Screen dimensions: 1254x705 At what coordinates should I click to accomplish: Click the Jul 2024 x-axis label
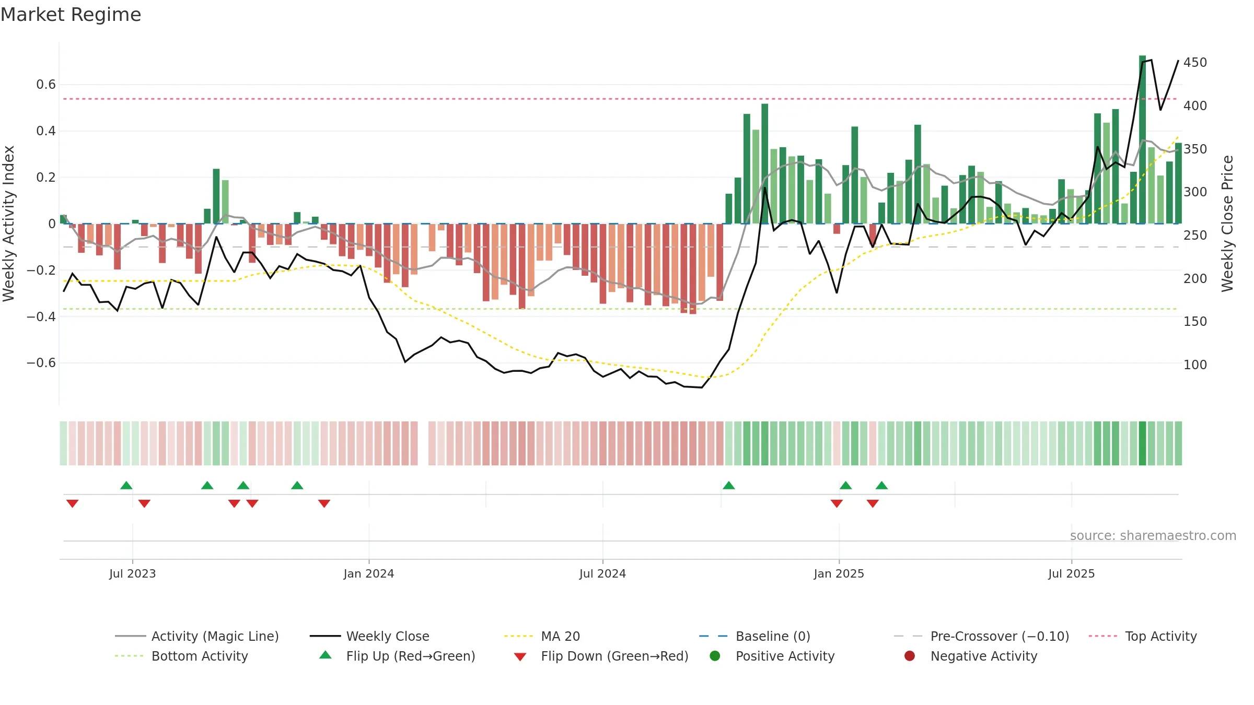point(602,573)
